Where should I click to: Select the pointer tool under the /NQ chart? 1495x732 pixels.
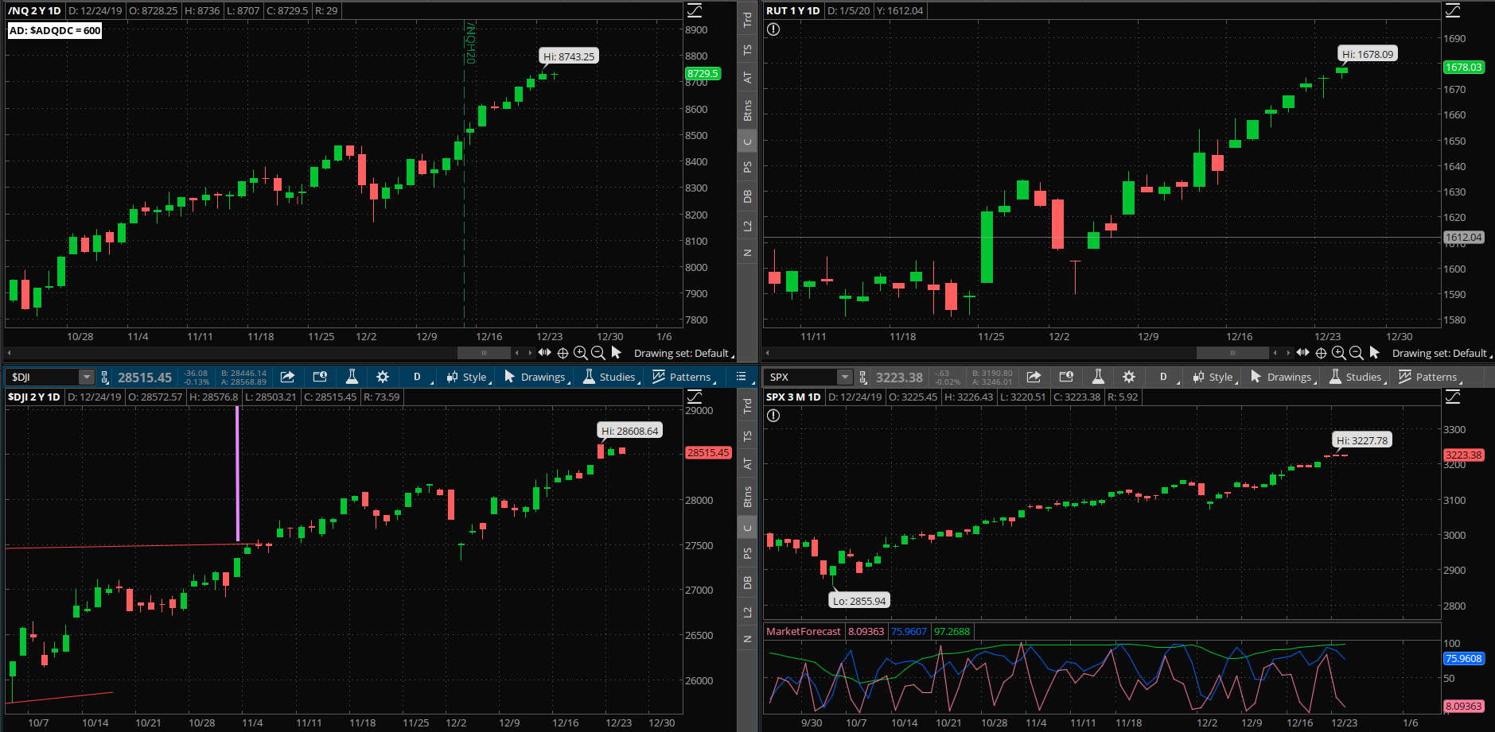pyautogui.click(x=617, y=353)
